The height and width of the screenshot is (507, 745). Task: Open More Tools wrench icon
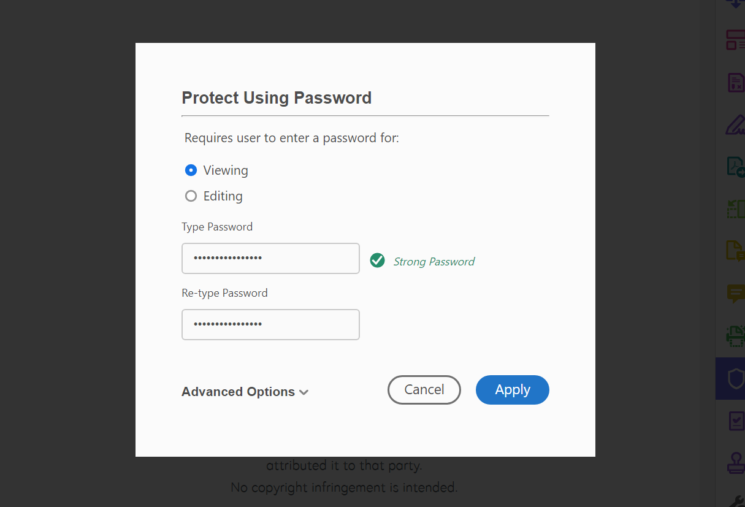[736, 501]
